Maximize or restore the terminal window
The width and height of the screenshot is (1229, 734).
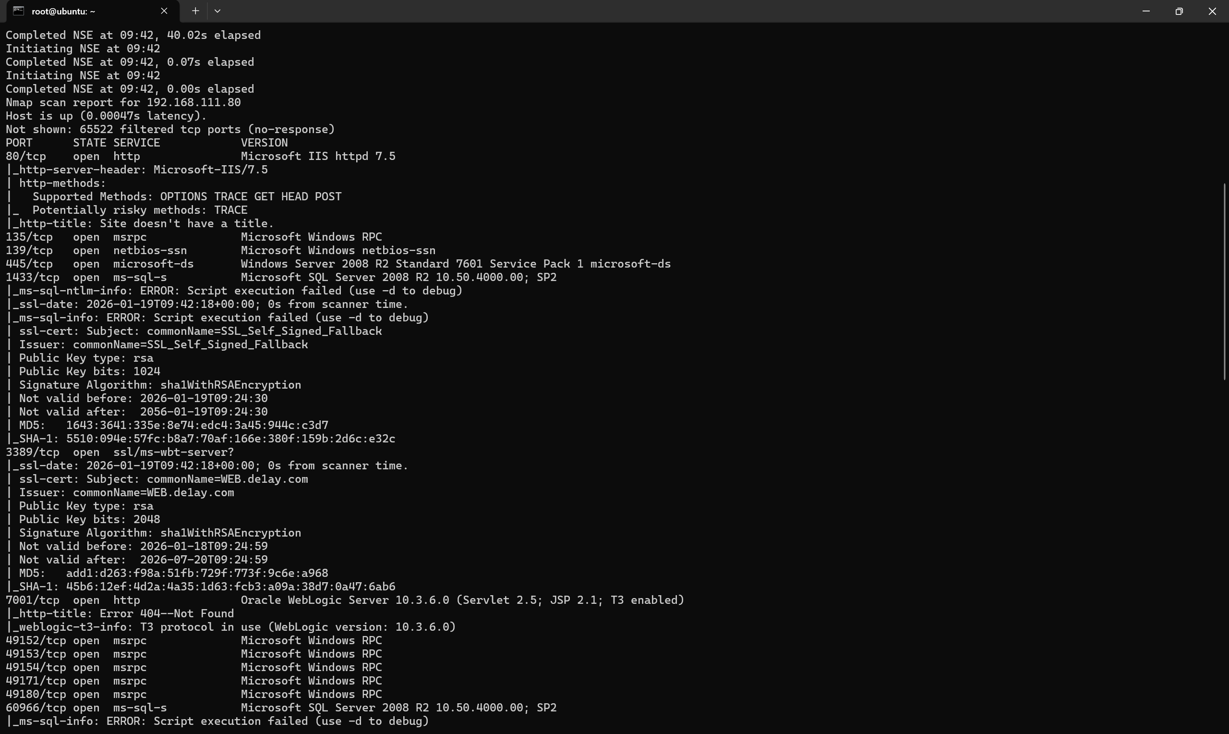click(1179, 11)
